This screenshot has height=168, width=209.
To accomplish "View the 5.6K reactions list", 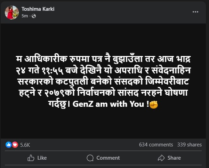I will pyautogui.click(x=25, y=144).
